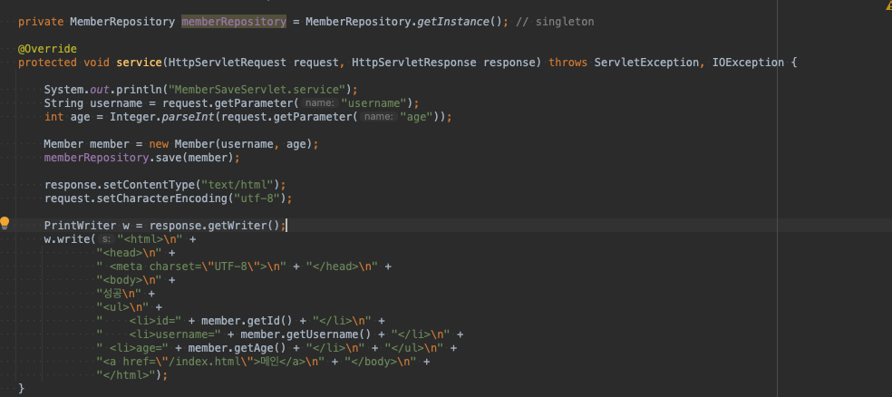Click the "<ul>\n" string literal
The width and height of the screenshot is (892, 397).
coord(123,307)
